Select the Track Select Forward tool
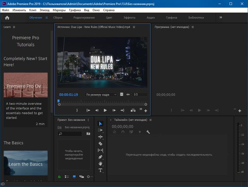 (100, 130)
